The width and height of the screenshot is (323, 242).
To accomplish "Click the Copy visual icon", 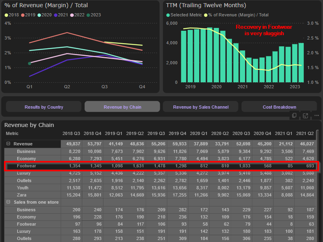I will [x=294, y=115].
